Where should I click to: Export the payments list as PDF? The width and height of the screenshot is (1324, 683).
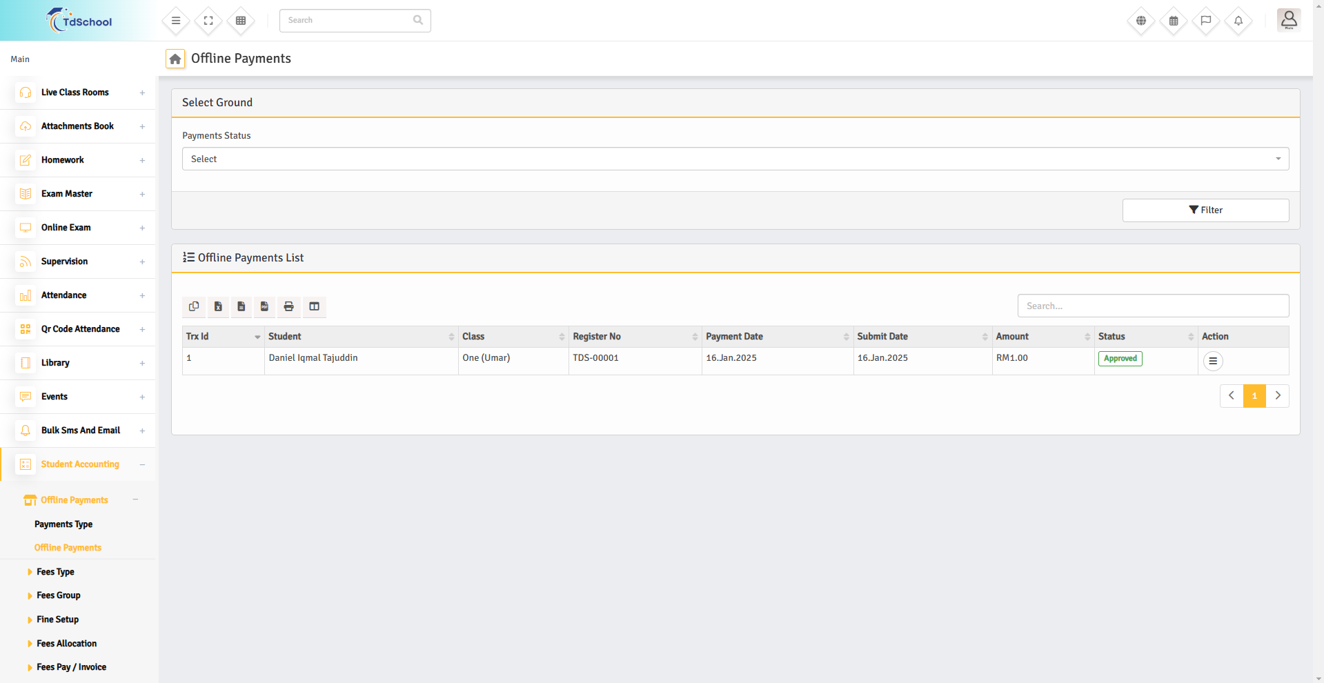pos(264,306)
